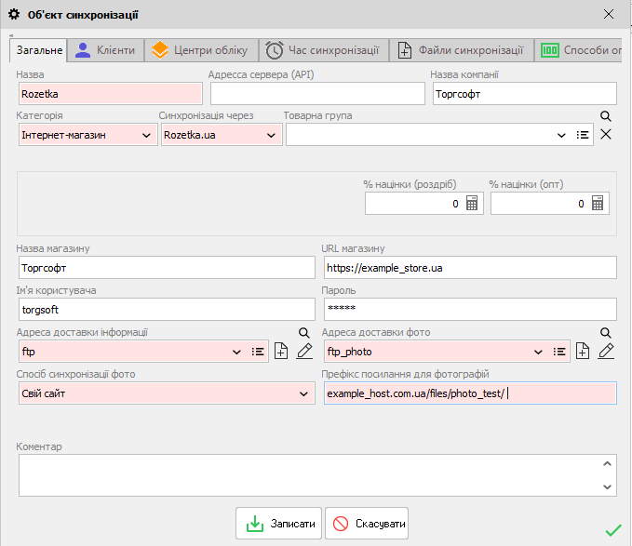This screenshot has width=632, height=546.
Task: Search Адреса доставки фото with magnifier icon
Action: click(x=605, y=333)
